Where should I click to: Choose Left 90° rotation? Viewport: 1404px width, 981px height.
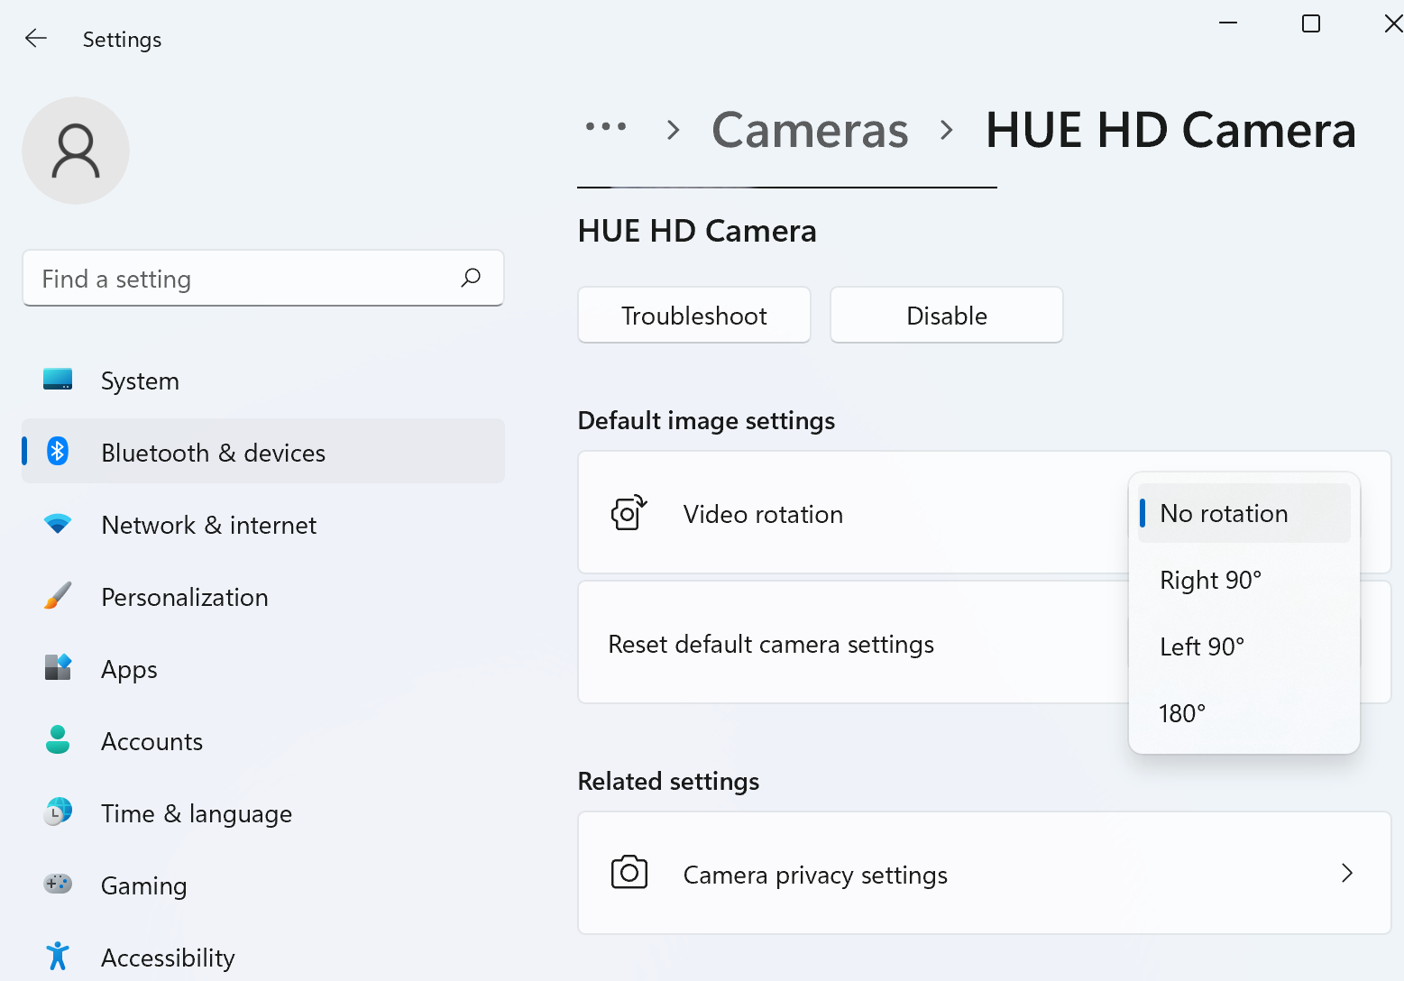click(1244, 646)
